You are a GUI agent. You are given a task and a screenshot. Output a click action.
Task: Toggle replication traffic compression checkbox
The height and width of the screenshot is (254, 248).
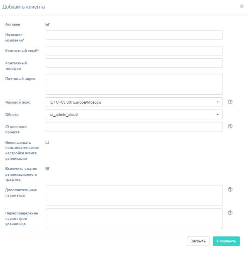(x=47, y=169)
